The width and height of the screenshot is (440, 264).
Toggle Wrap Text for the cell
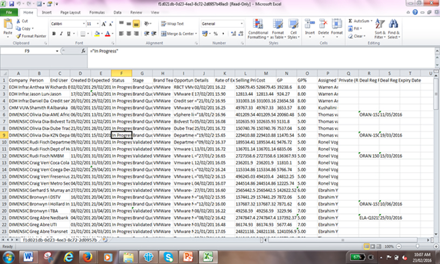click(x=173, y=24)
